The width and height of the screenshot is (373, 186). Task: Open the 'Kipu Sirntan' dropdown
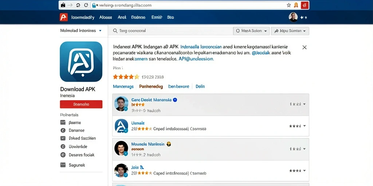coord(290,31)
